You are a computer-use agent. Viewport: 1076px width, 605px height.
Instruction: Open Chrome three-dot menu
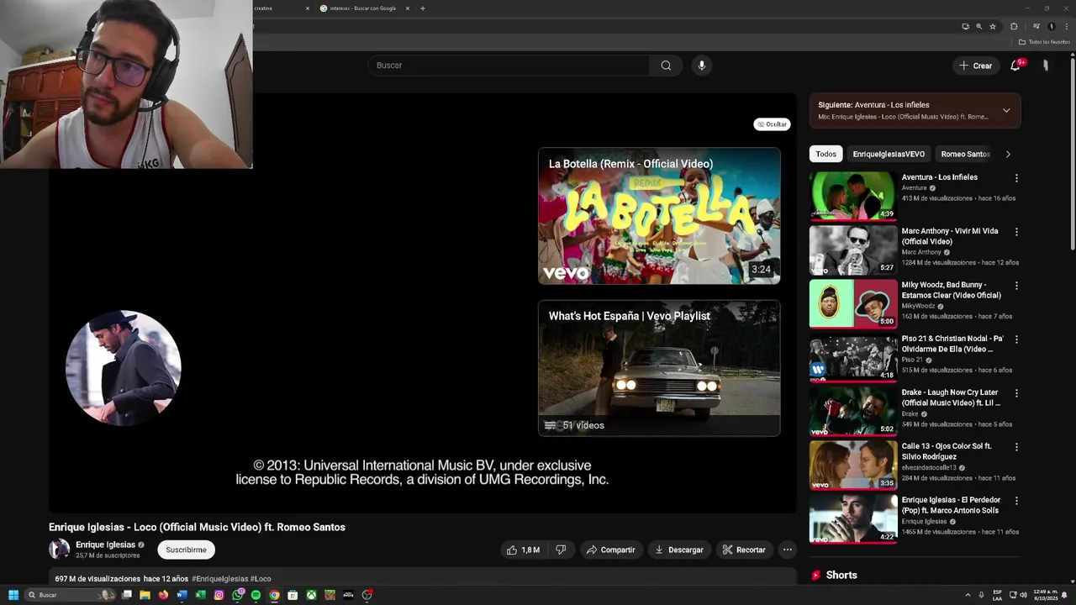tap(1066, 26)
